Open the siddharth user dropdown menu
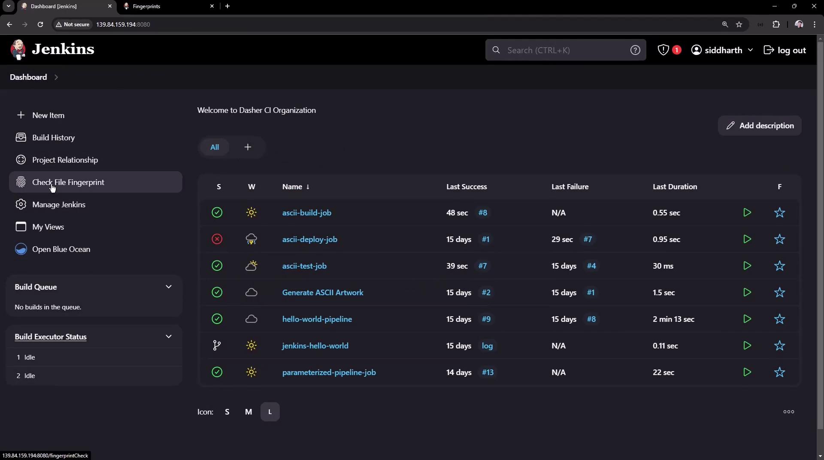Image resolution: width=824 pixels, height=460 pixels. (750, 50)
